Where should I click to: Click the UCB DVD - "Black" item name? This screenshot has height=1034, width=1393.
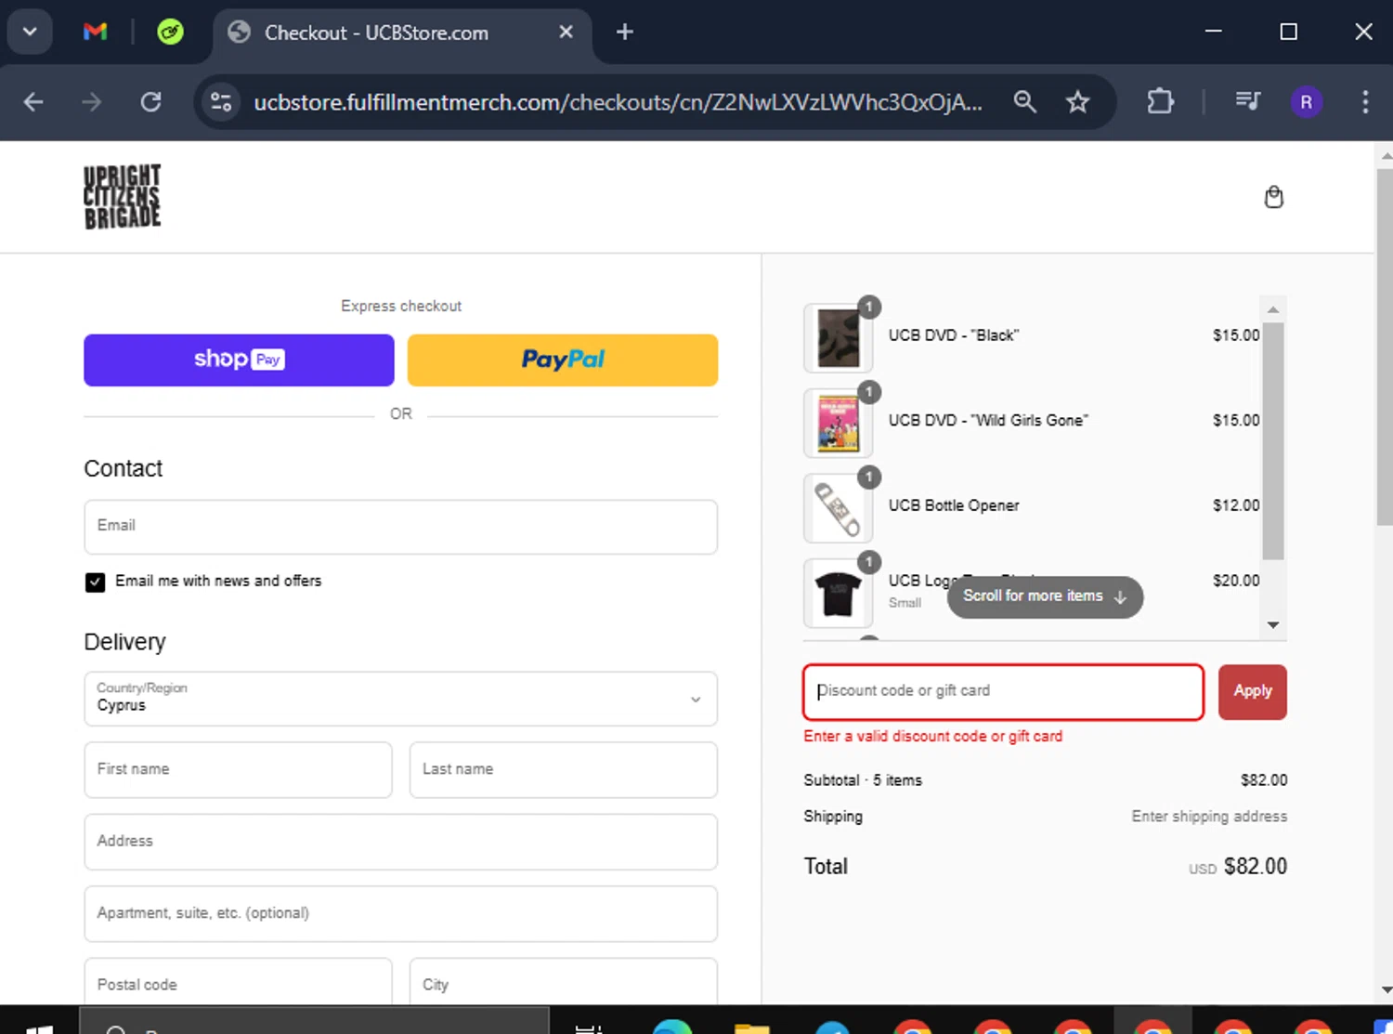coord(953,335)
